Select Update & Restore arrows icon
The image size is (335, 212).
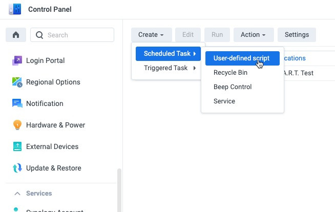17,168
